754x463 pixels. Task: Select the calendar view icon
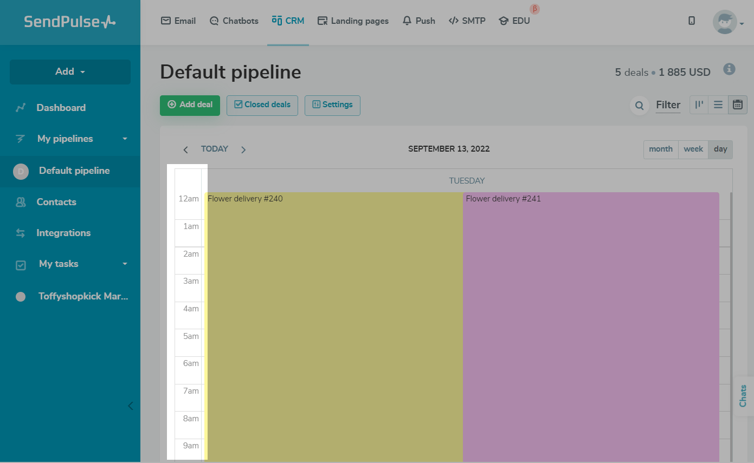point(737,105)
